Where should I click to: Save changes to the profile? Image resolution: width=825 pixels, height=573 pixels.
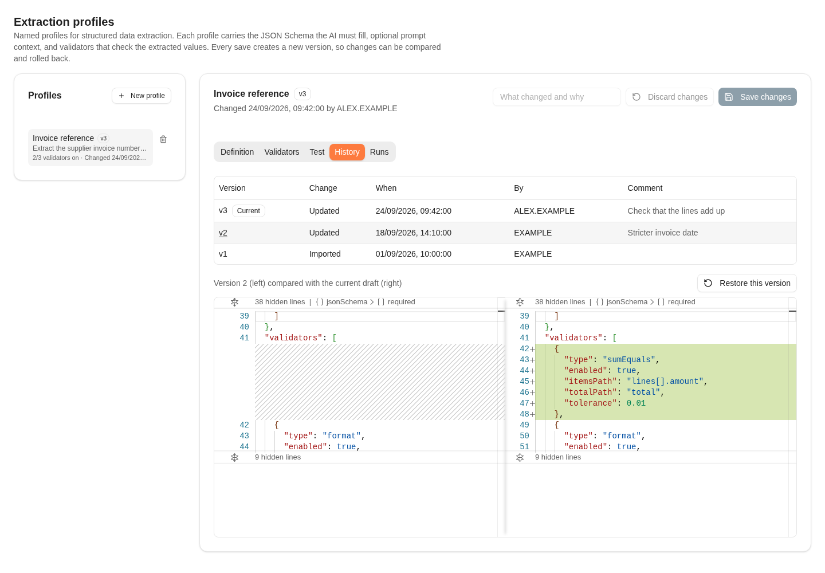(x=757, y=97)
